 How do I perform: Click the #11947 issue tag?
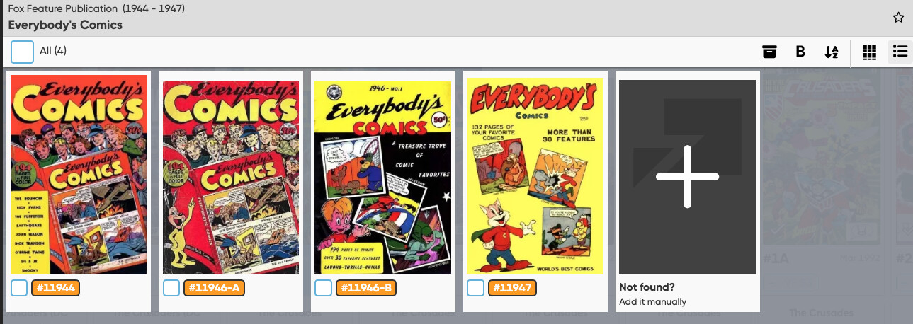pyautogui.click(x=513, y=288)
